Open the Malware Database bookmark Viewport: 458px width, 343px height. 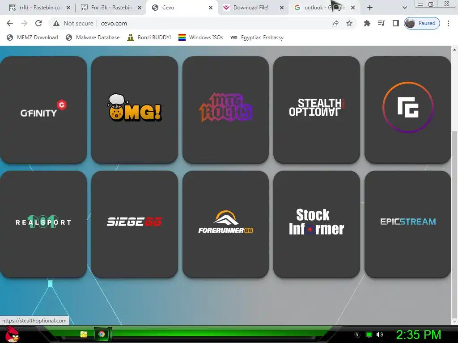[93, 38]
